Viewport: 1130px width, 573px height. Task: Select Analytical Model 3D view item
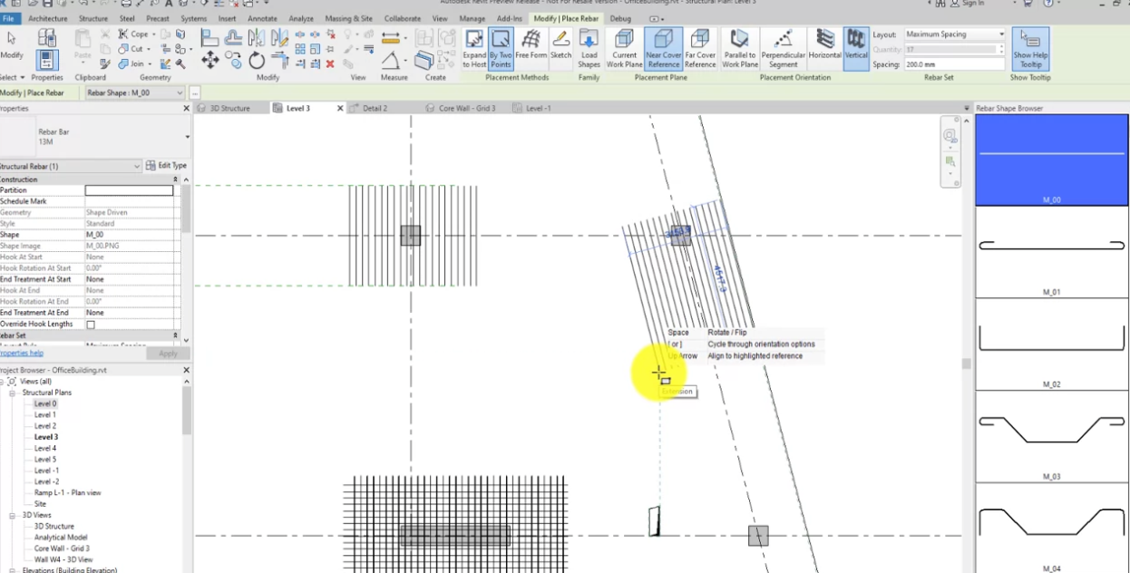point(62,537)
